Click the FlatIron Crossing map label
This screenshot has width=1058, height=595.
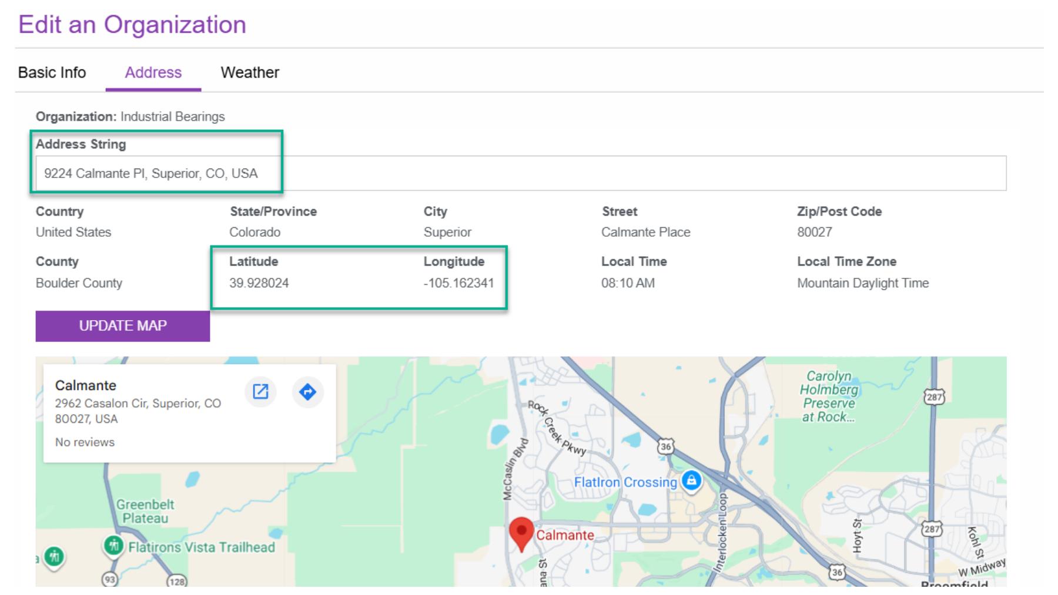(625, 482)
